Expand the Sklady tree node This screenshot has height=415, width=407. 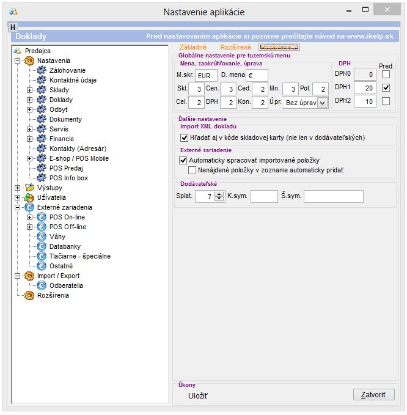coord(29,90)
